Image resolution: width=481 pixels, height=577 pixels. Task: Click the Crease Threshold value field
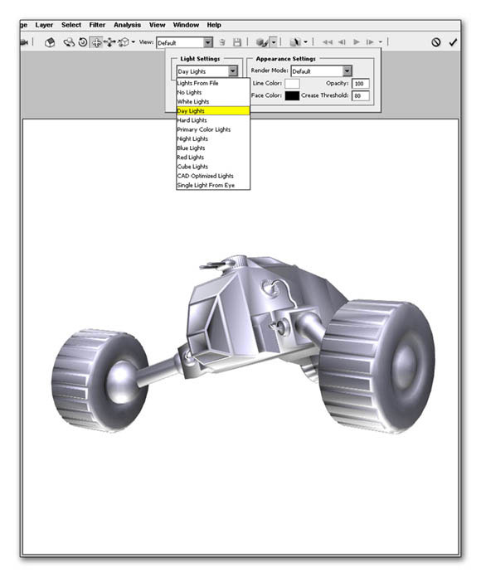click(360, 95)
